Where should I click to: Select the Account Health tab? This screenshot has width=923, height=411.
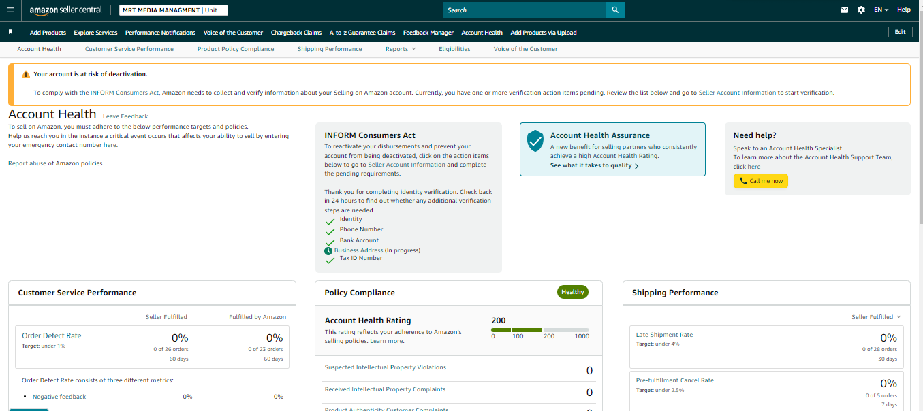pos(39,49)
